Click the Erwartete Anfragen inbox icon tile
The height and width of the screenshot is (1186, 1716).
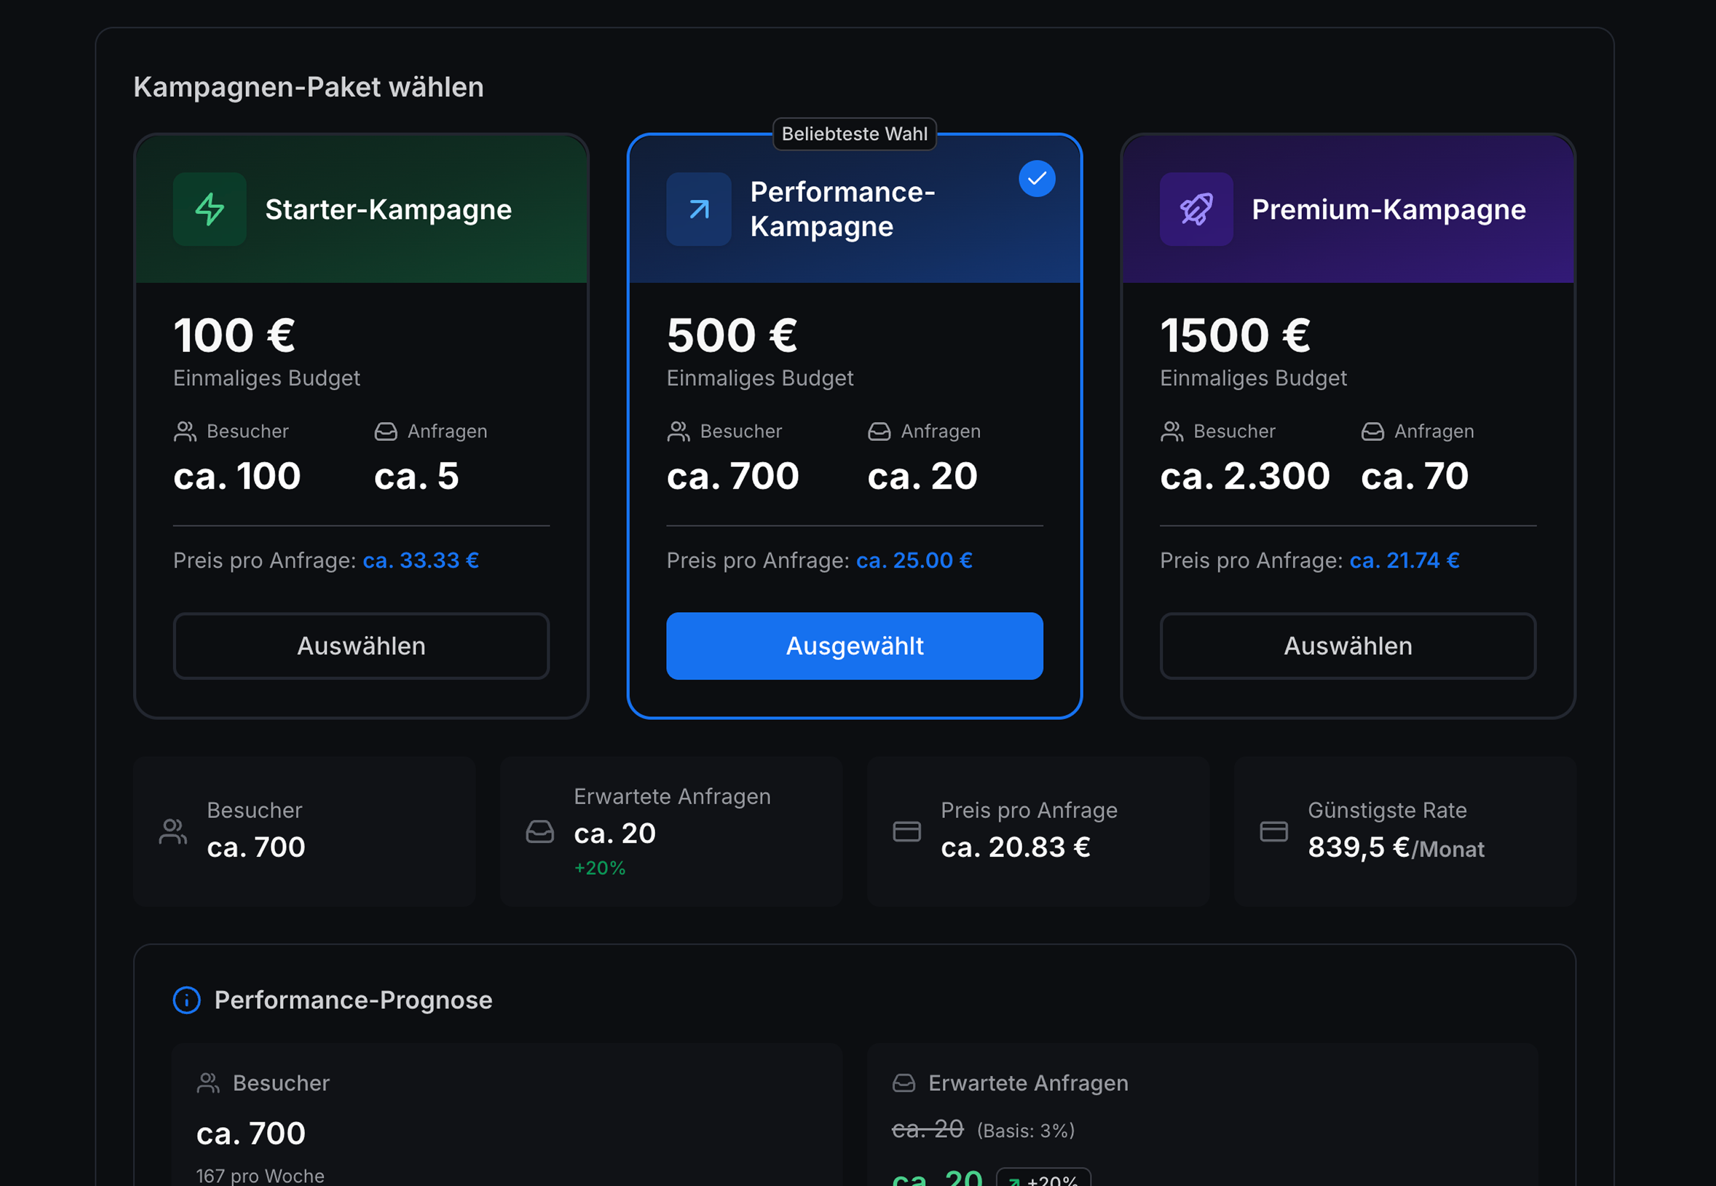click(x=540, y=831)
